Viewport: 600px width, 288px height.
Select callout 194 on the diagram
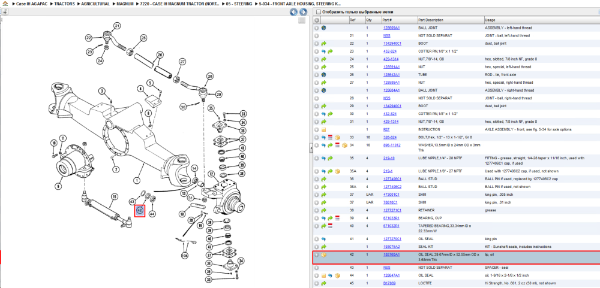(x=185, y=255)
